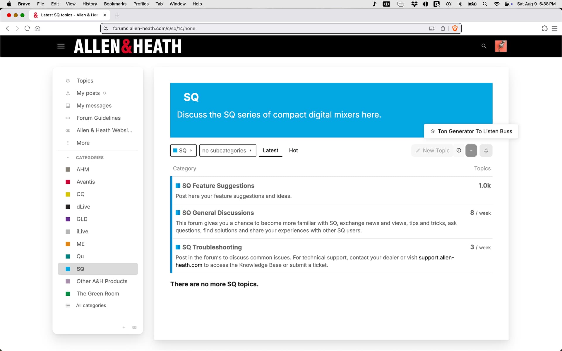Open the no subcategories dropdown
This screenshot has width=562, height=351.
[x=227, y=151]
